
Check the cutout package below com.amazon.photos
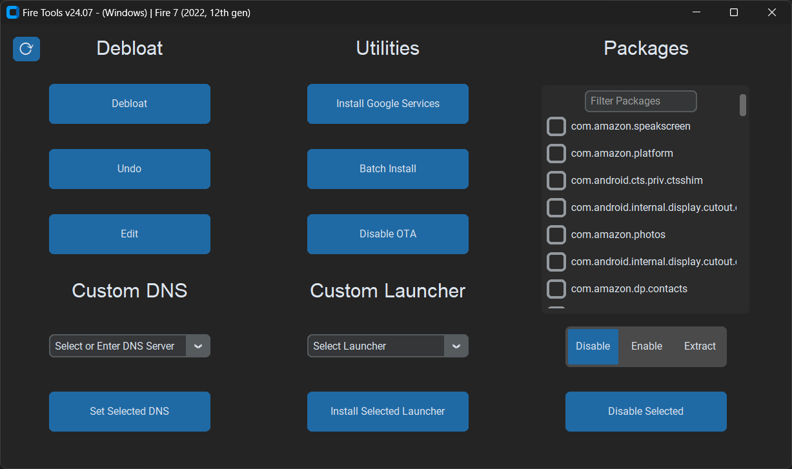click(556, 262)
